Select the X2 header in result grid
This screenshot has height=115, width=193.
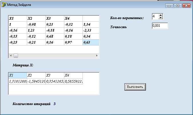point(36,75)
